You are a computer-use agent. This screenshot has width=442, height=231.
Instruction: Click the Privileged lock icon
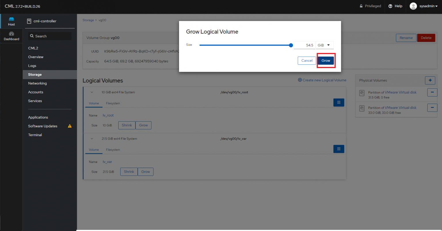coord(361,6)
